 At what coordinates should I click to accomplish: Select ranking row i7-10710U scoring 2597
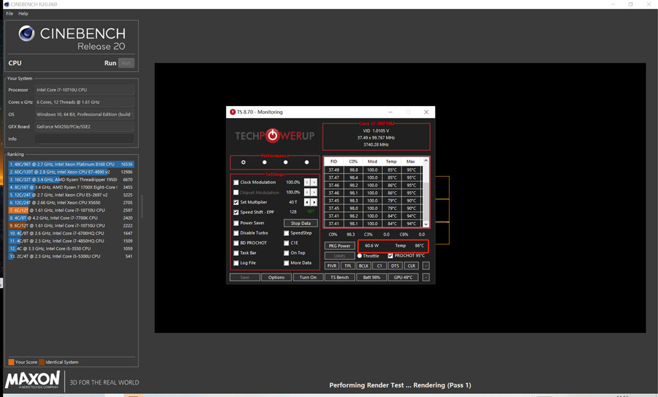click(x=71, y=210)
